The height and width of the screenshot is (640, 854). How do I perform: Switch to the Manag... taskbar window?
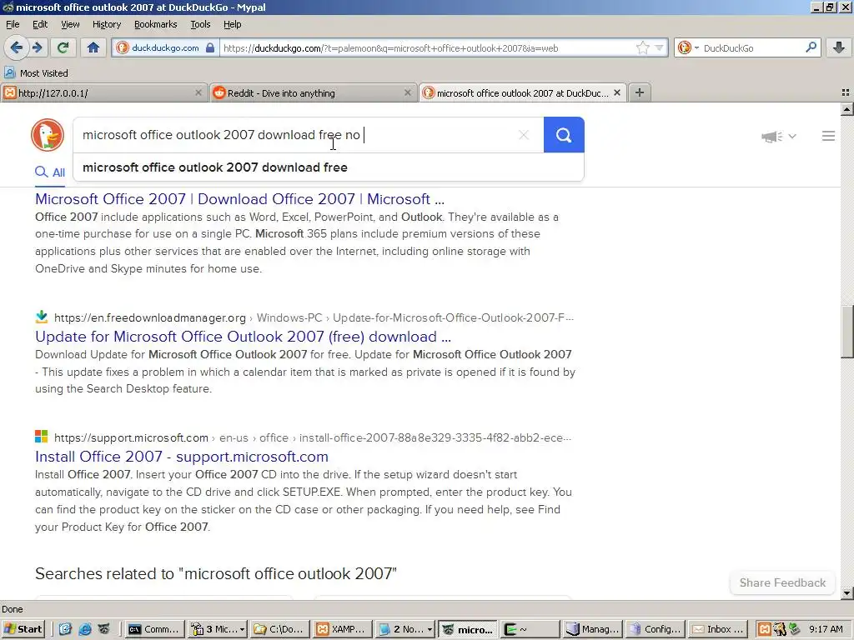click(x=593, y=629)
